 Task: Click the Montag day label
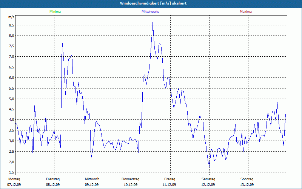pyautogui.click(x=14, y=179)
